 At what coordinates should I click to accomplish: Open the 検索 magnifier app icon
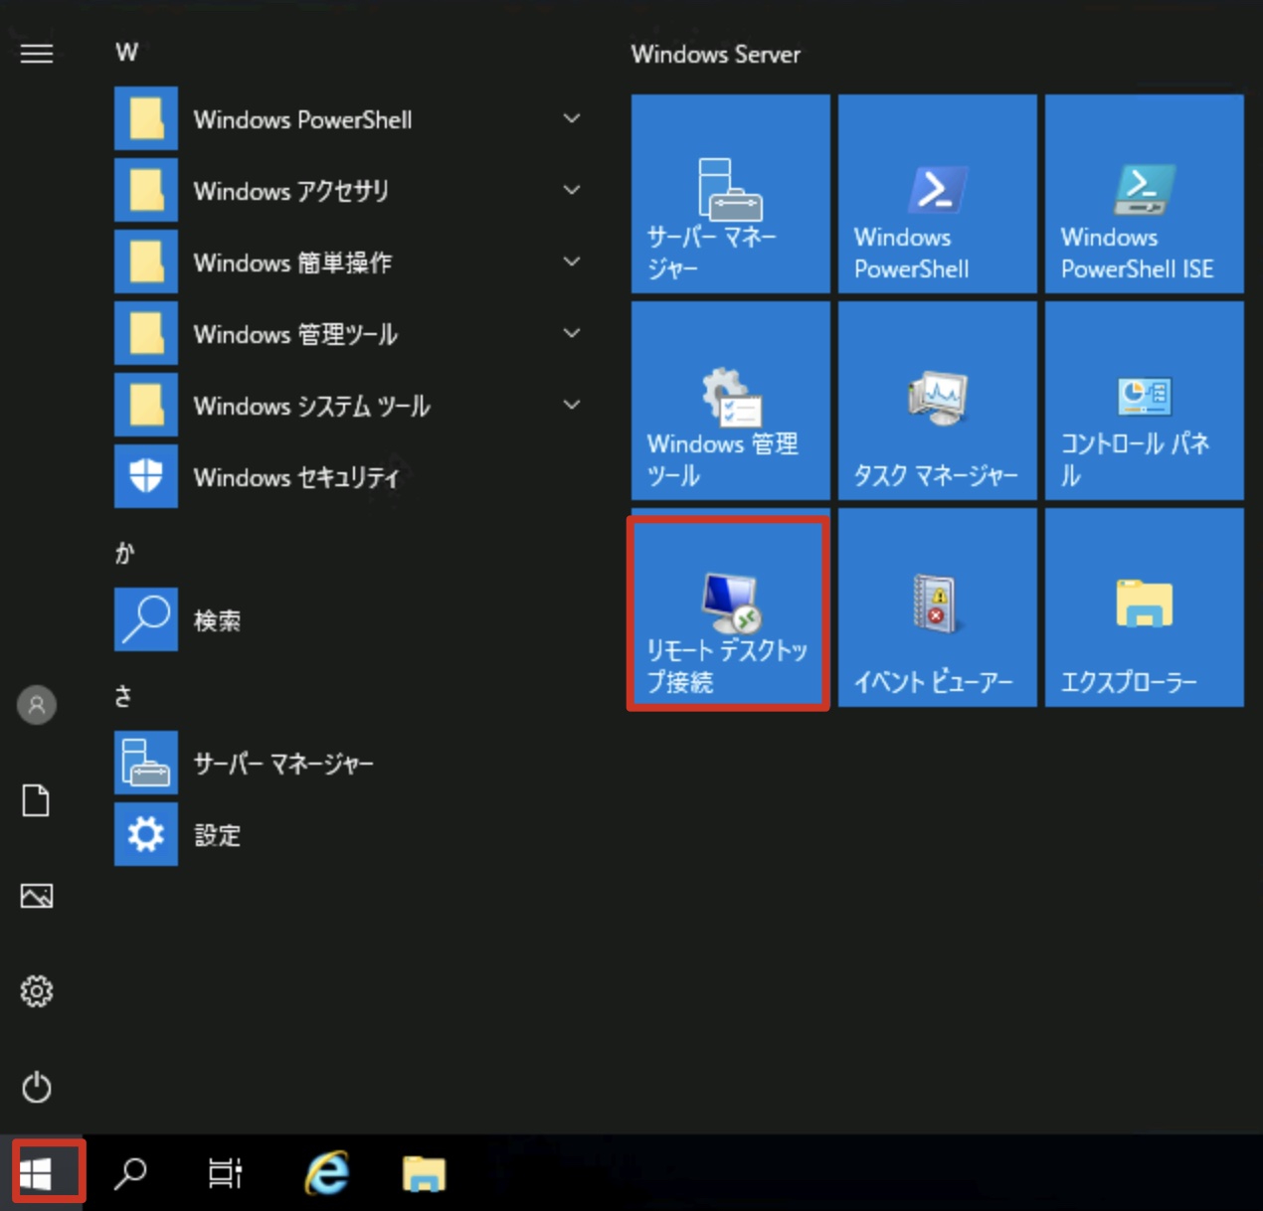click(x=146, y=619)
